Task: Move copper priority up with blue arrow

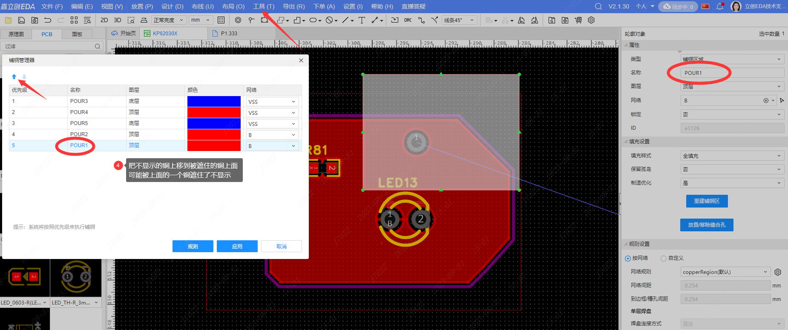Action: point(14,77)
